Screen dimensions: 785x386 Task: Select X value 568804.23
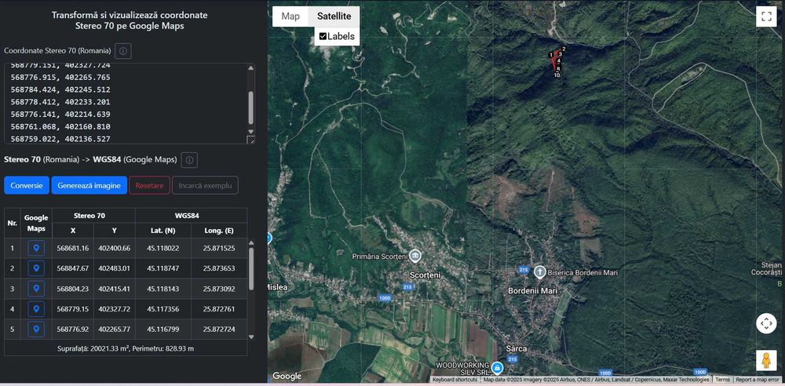(72, 289)
